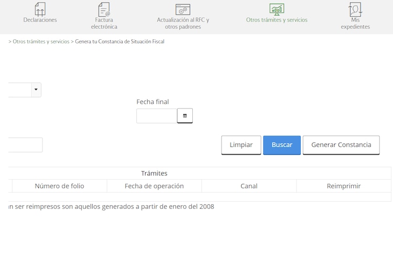Select the Otros trámites y servicios chart icon
This screenshot has width=393, height=254.
tap(277, 9)
